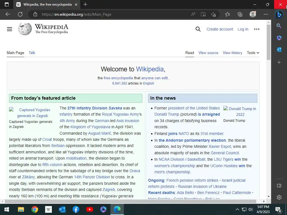Image resolution: width=287 pixels, height=215 pixels.
Task: Switch to the Talk tab
Action: coord(32,53)
